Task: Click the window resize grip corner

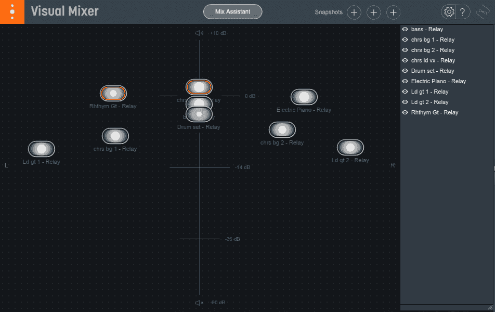Action: click(490, 307)
